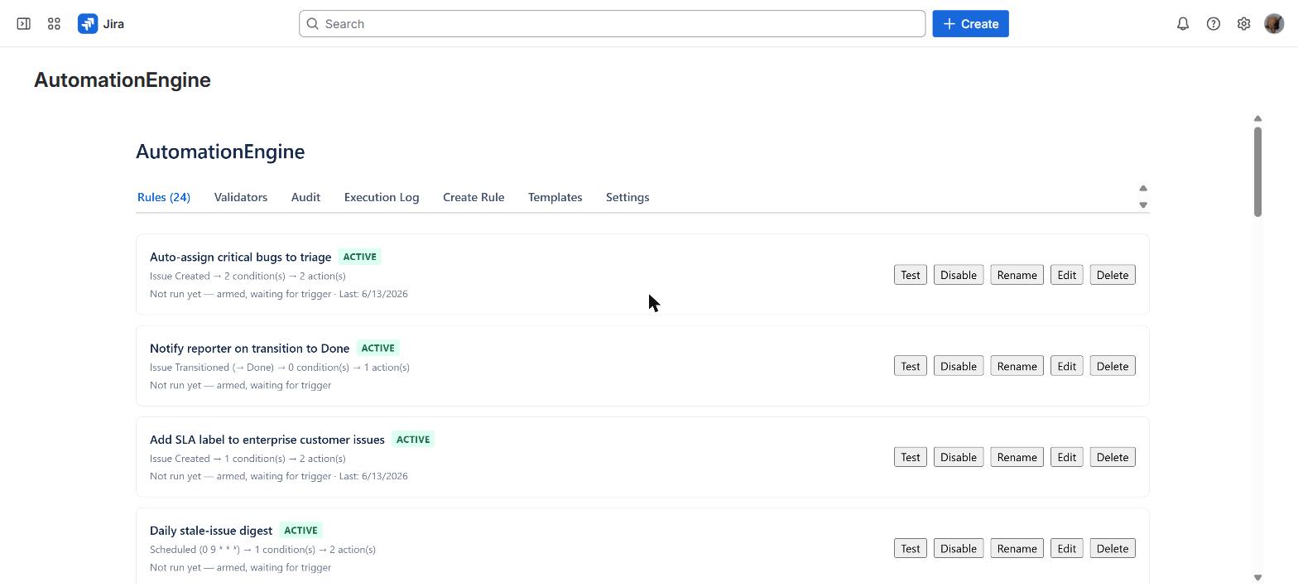This screenshot has width=1298, height=587.
Task: Open the user profile avatar
Action: (x=1274, y=24)
